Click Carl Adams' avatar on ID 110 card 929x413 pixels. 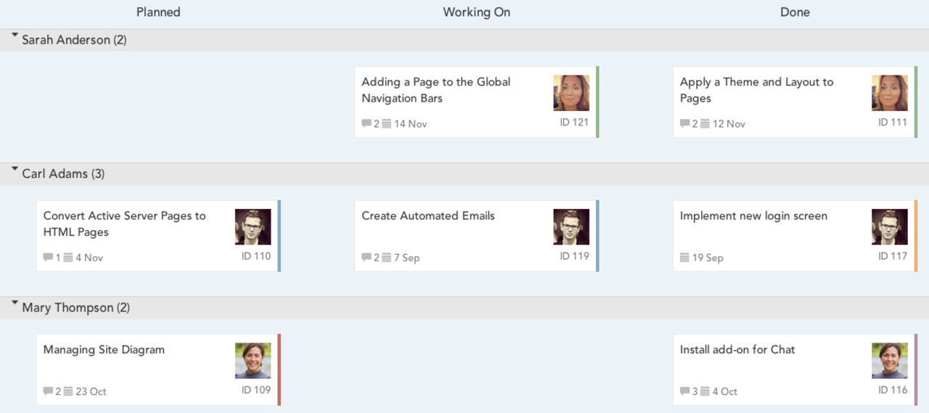click(253, 227)
